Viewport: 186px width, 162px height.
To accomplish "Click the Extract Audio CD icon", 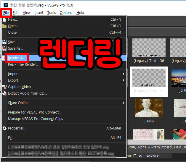I will coord(4,93).
